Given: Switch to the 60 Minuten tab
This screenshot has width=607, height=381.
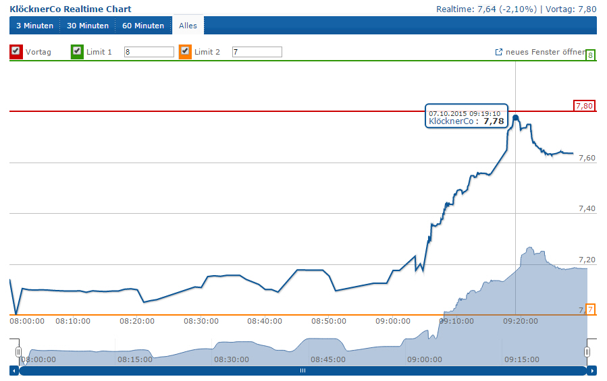Looking at the screenshot, I should click(143, 26).
